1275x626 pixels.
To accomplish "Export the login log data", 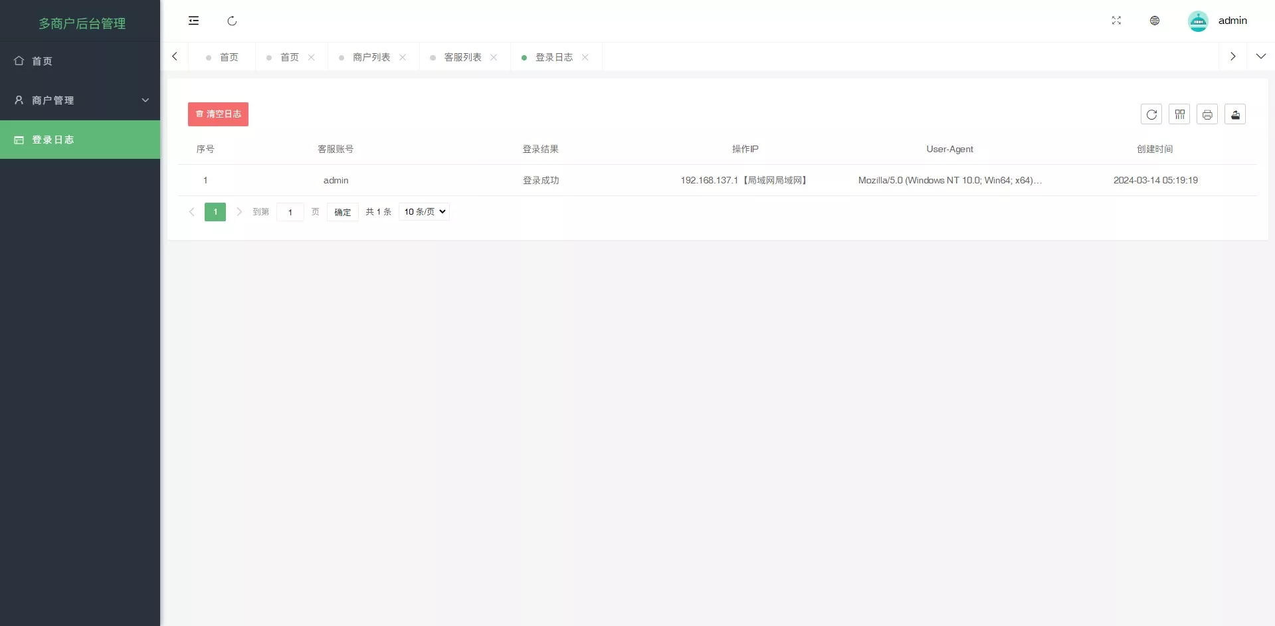I will 1235,114.
